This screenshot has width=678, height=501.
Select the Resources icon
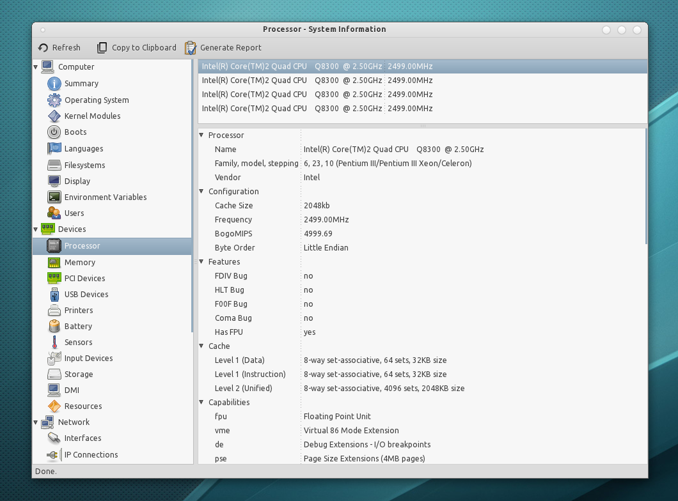(54, 406)
